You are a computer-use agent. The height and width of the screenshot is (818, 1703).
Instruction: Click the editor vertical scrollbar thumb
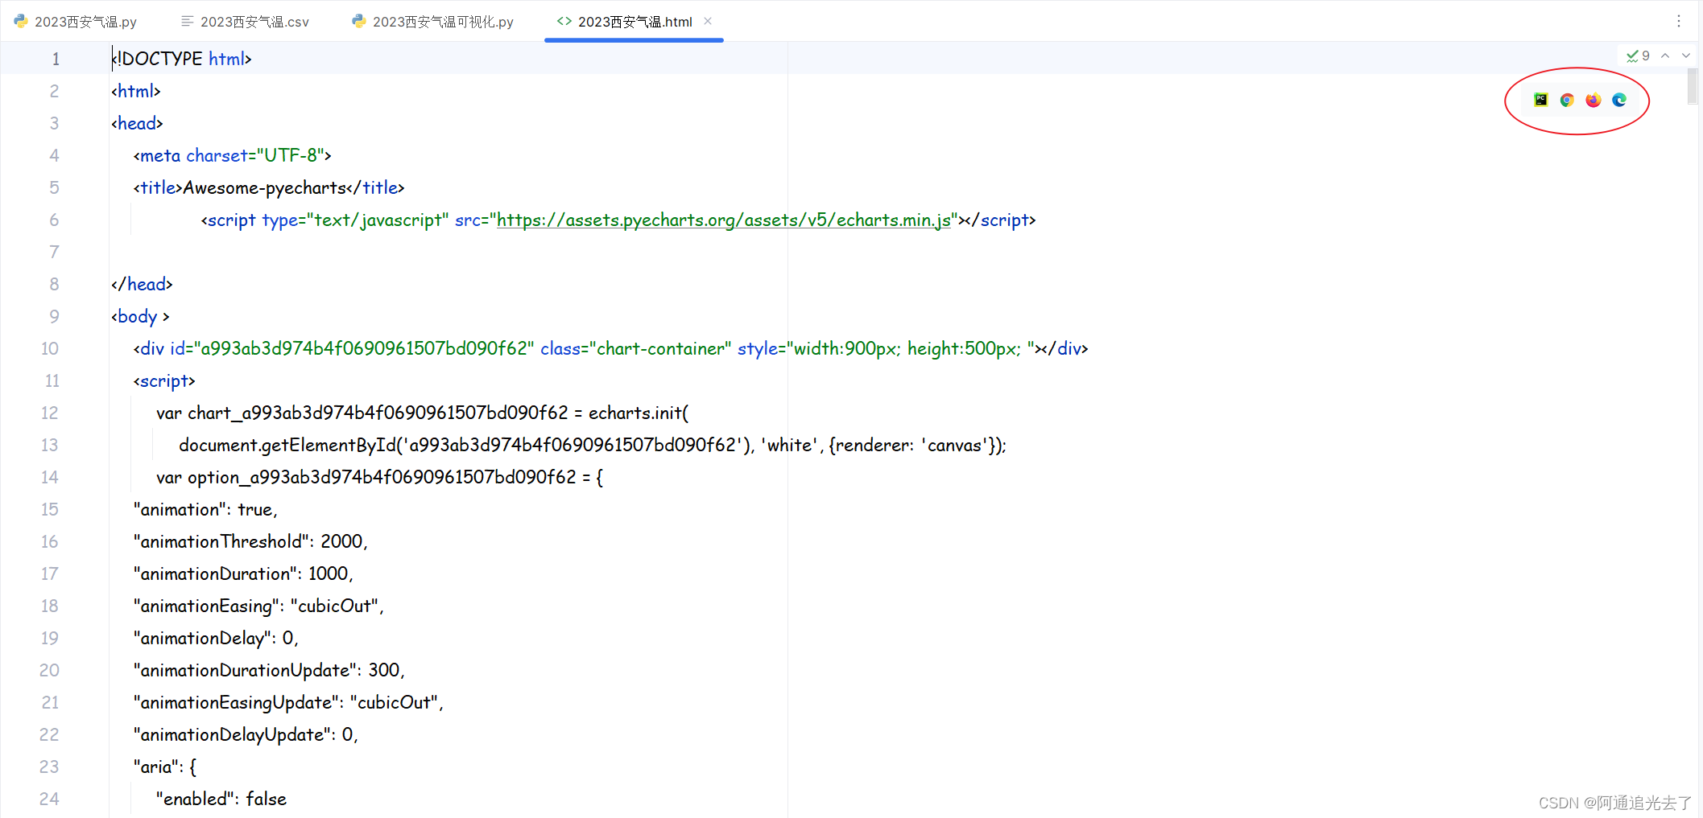pyautogui.click(x=1693, y=86)
